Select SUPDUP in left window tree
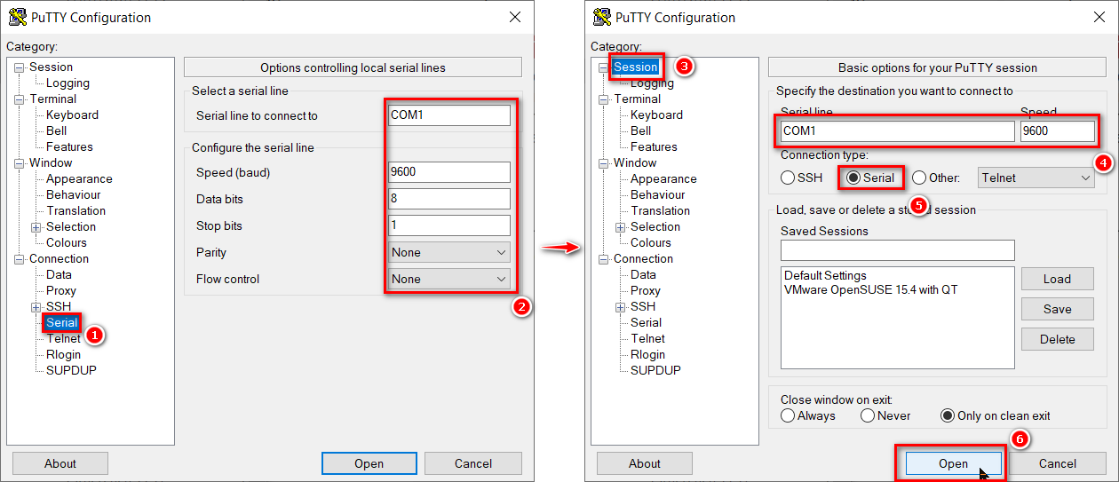 [71, 370]
